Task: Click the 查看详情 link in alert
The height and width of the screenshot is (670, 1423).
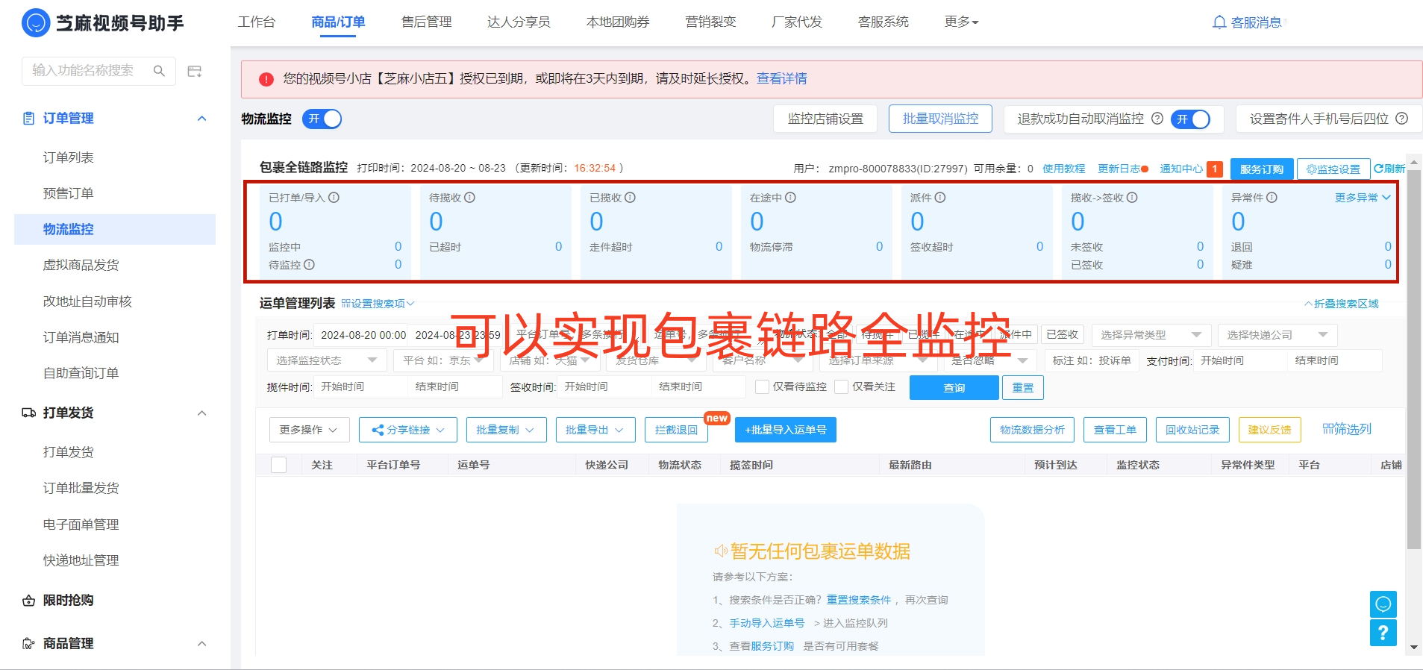Action: pyautogui.click(x=782, y=79)
